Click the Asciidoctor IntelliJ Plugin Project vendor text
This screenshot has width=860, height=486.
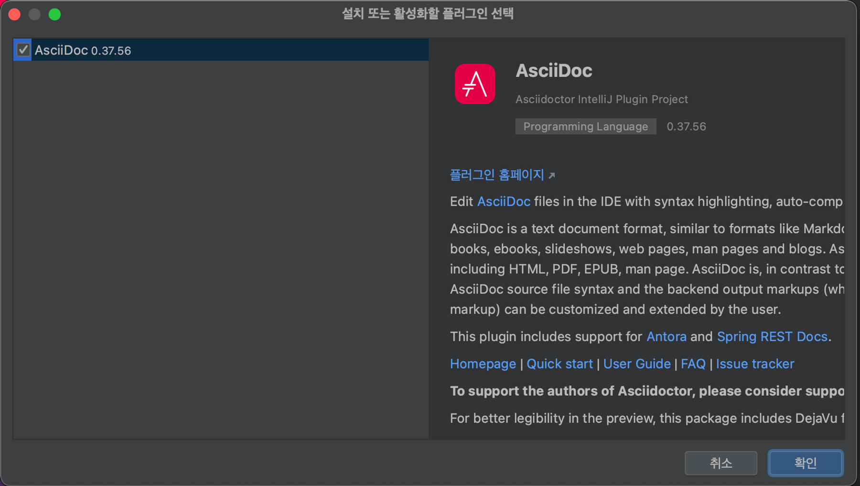pos(602,99)
